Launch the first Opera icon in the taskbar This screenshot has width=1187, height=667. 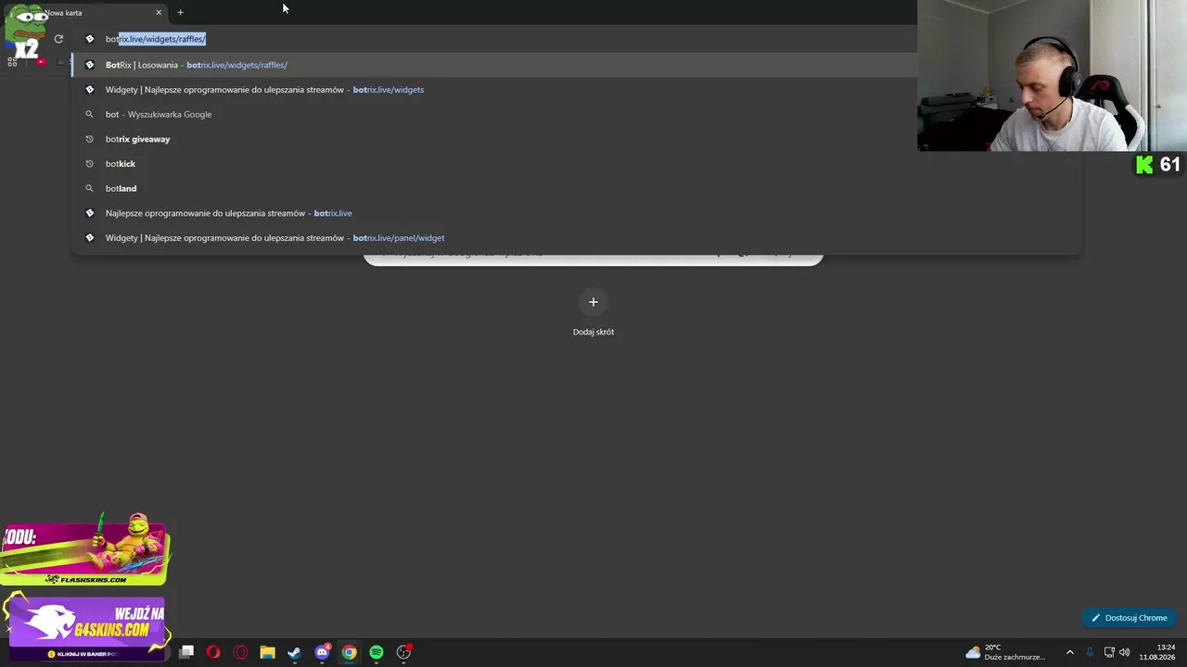click(213, 652)
